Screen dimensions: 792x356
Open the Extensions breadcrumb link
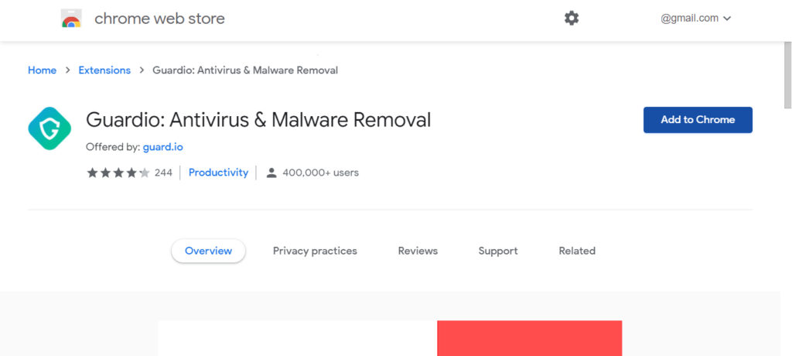104,70
